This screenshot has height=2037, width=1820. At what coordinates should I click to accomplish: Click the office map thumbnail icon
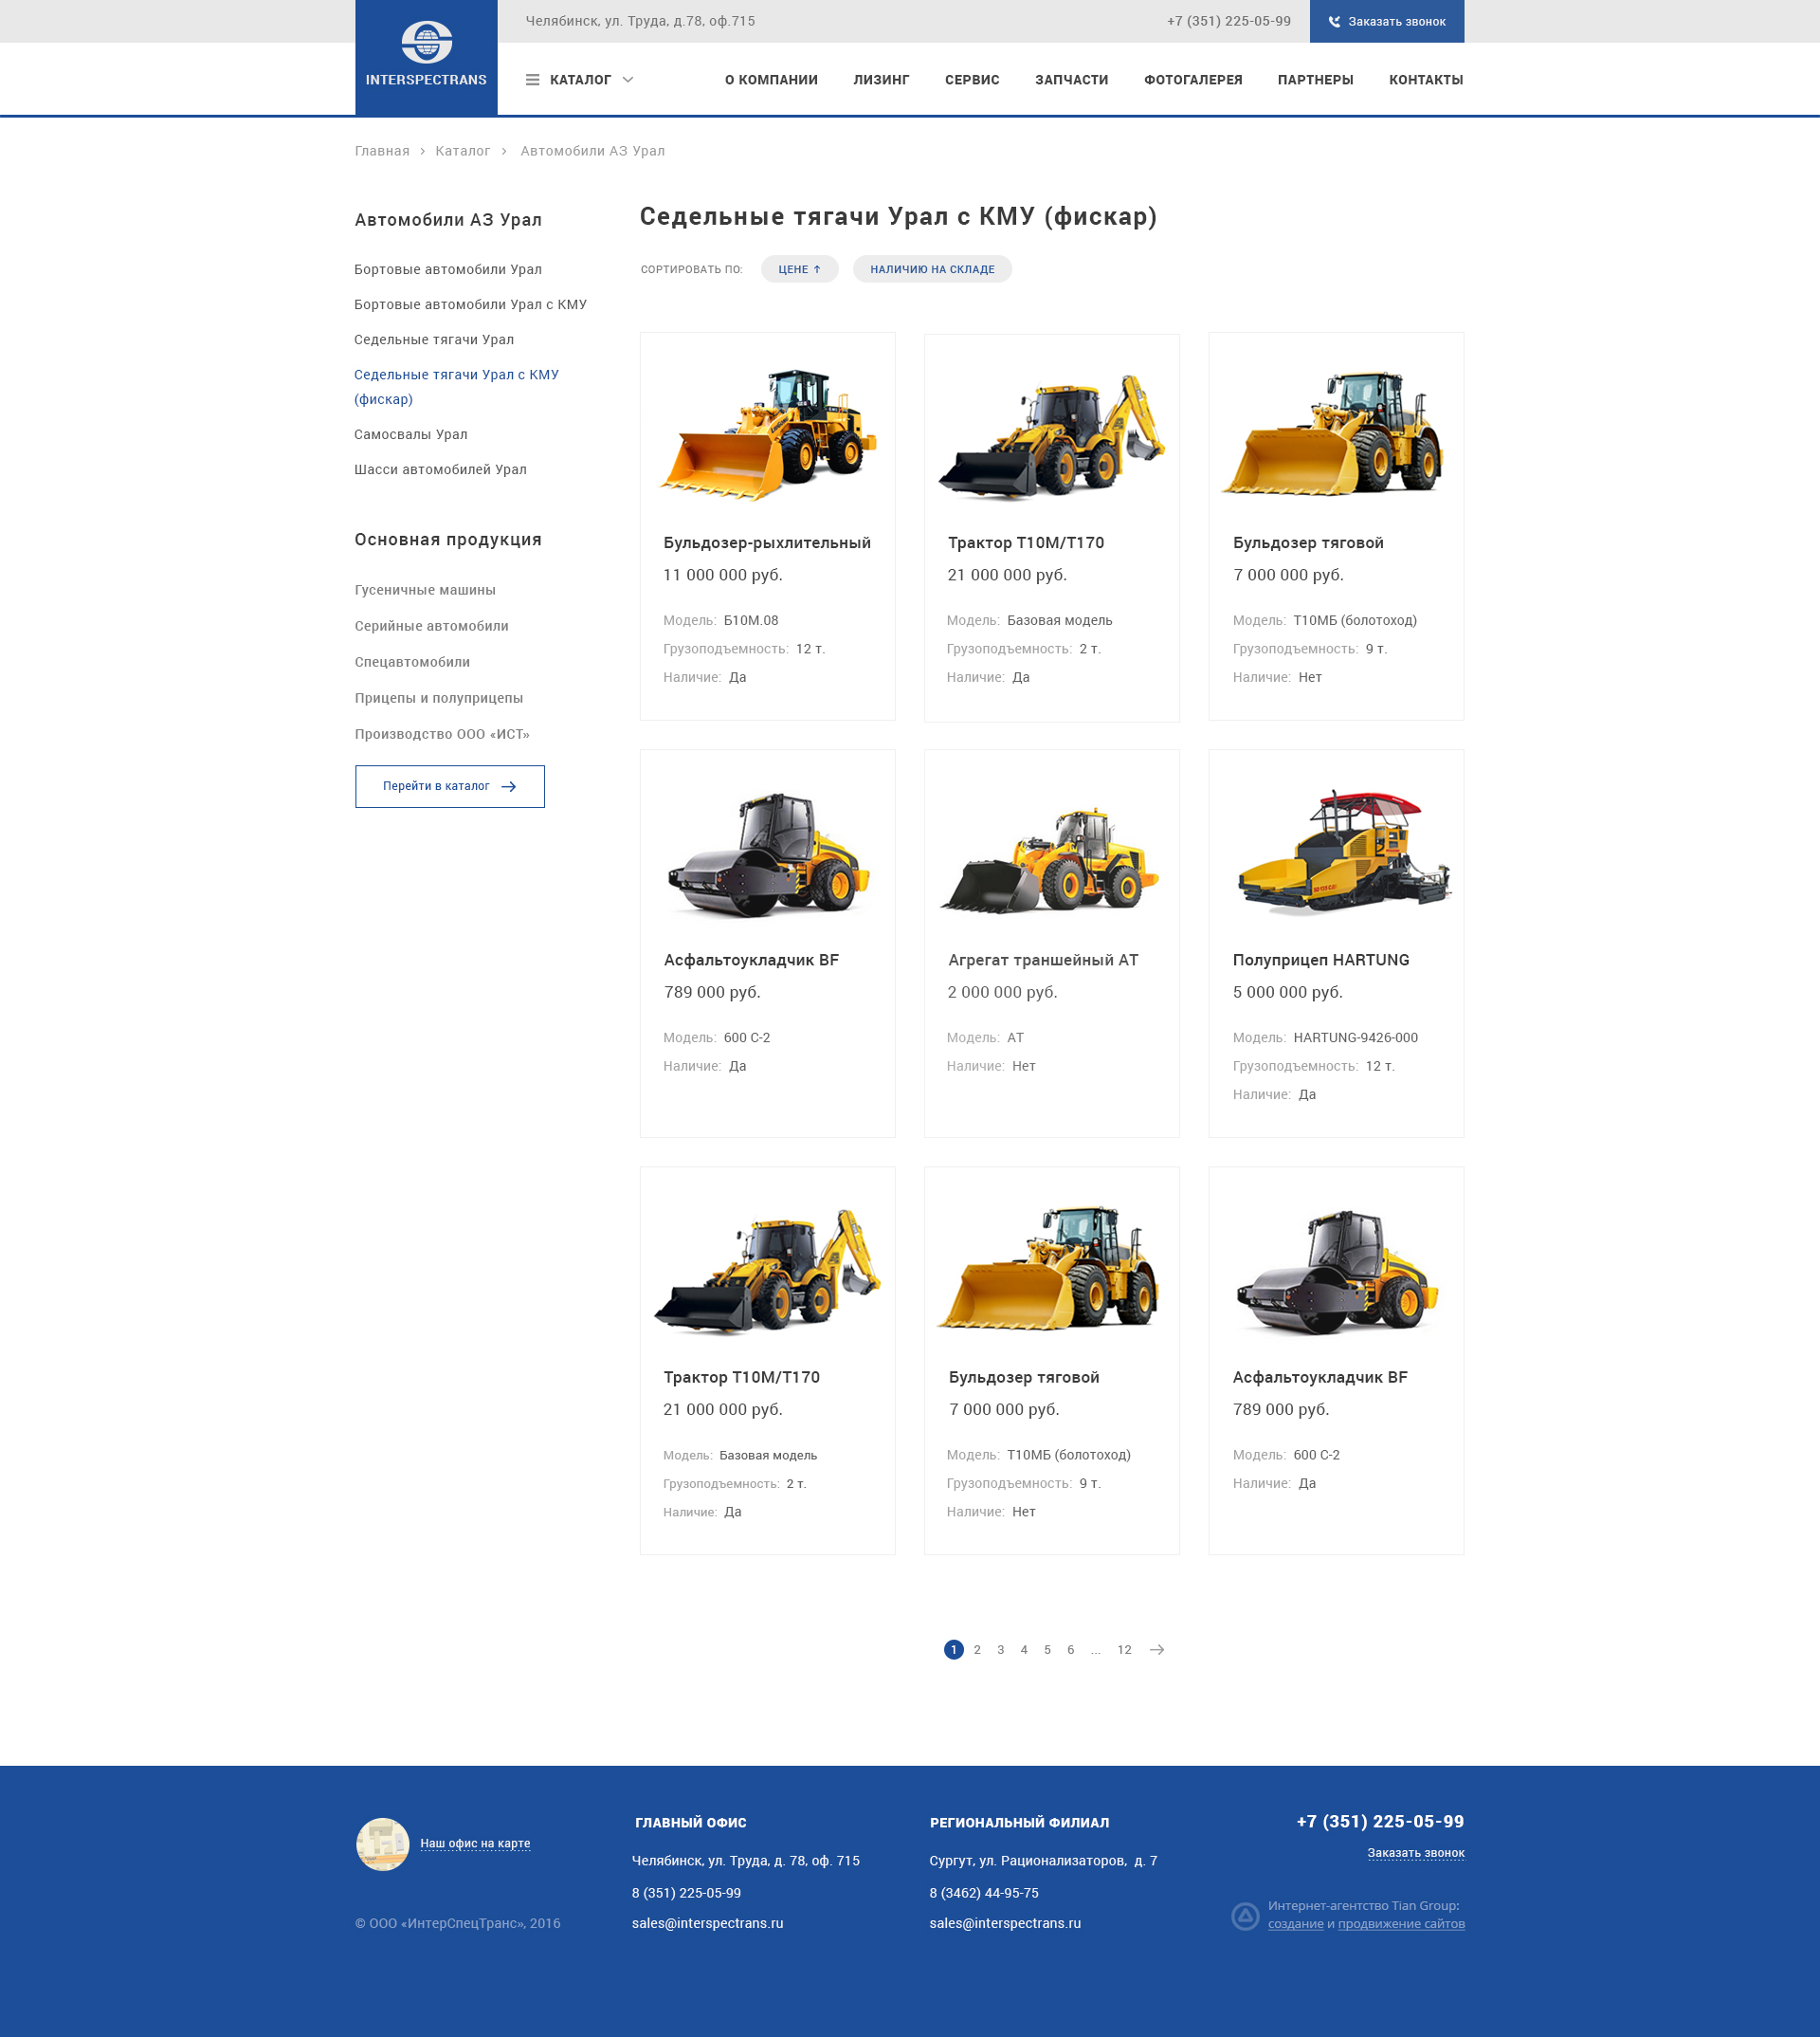pos(382,1844)
